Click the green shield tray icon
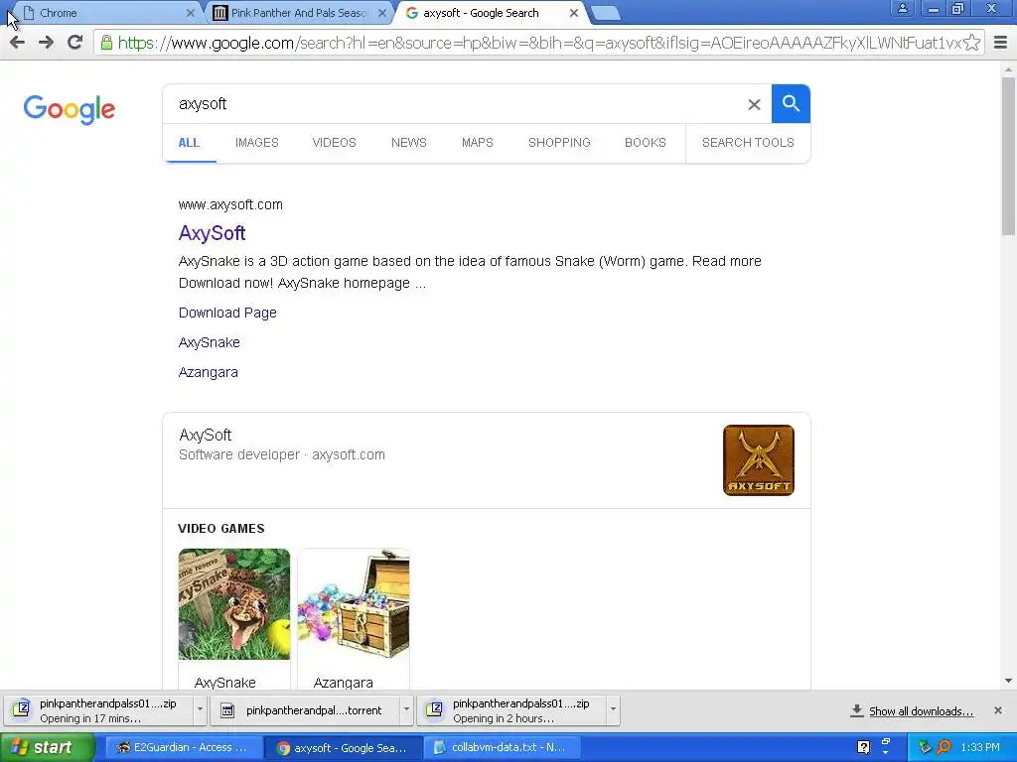1017x762 pixels. tap(925, 747)
